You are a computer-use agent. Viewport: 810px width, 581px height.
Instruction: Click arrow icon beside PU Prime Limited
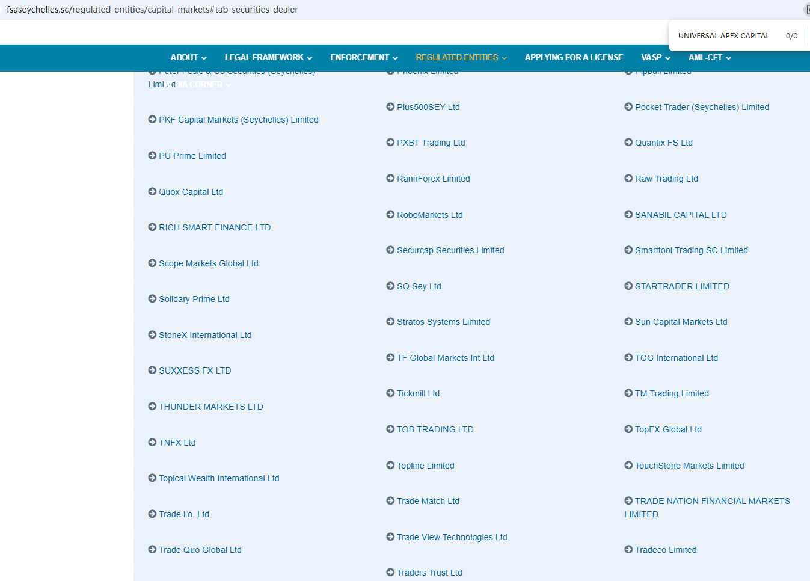[152, 156]
